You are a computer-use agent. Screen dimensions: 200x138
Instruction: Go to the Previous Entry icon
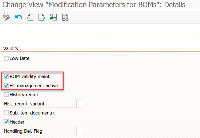(x=30, y=17)
